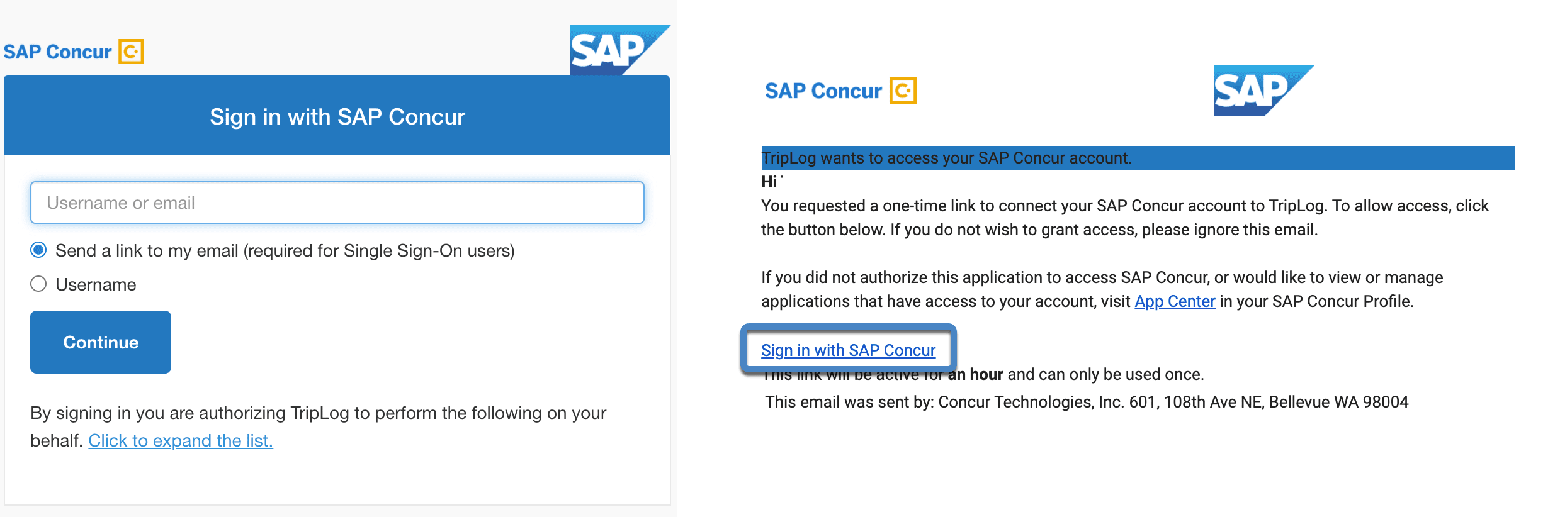Viewport: 1560px width, 517px height.
Task: Click the bold an hour text
Action: pos(976,374)
